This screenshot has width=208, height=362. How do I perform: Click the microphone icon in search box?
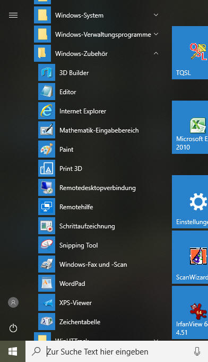pyautogui.click(x=197, y=351)
